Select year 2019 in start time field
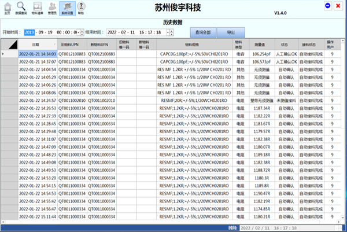Screen dimensions: 347x232 coord(29,32)
